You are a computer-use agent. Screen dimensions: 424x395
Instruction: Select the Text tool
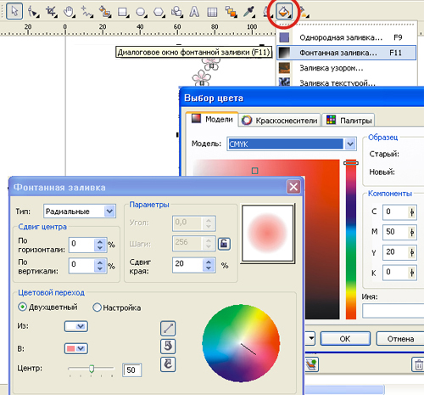pyautogui.click(x=194, y=12)
